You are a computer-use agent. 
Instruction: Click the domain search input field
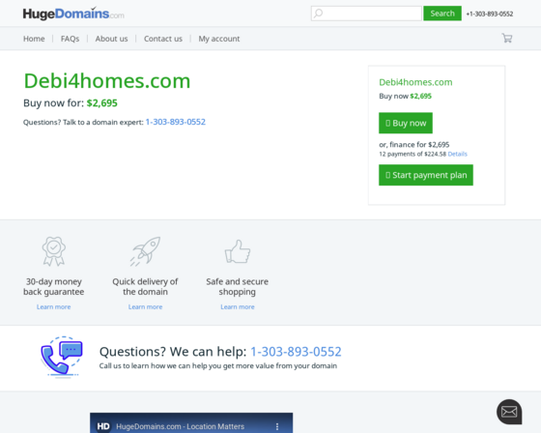[366, 14]
